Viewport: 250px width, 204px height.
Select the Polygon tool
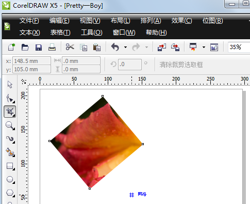pyautogui.click(x=10, y=193)
